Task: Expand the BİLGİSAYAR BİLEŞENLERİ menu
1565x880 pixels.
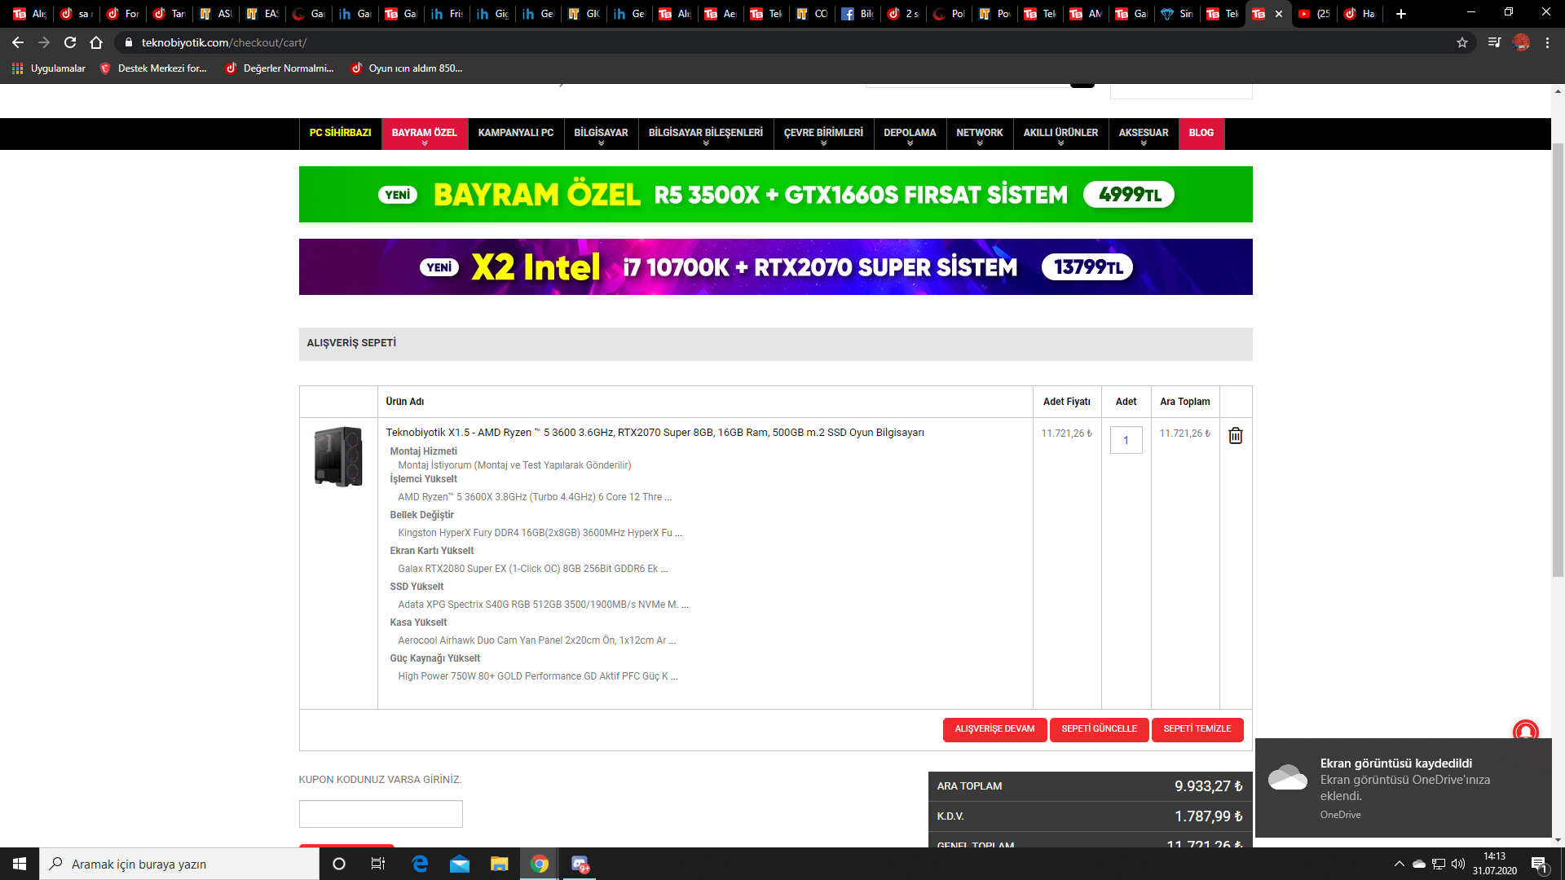Action: (x=705, y=134)
